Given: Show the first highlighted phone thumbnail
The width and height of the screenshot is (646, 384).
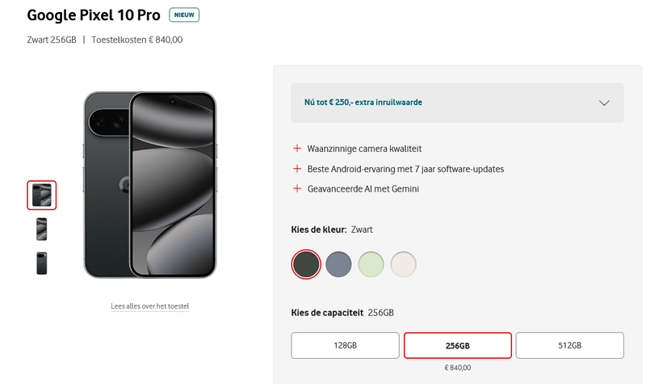Looking at the screenshot, I should 42,195.
